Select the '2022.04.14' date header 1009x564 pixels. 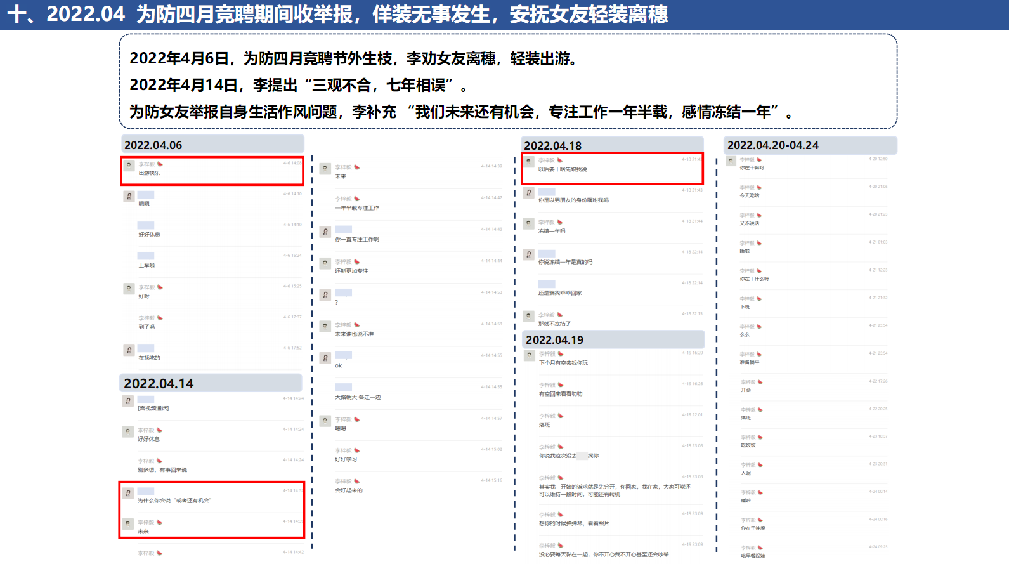211,383
